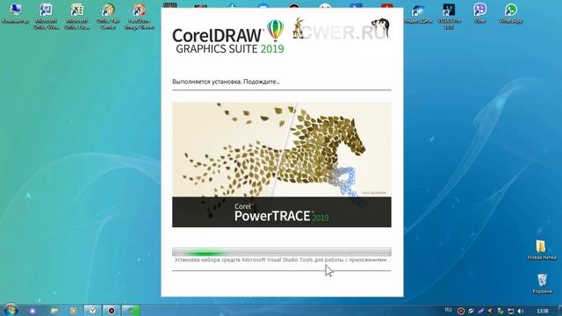Click the Show desktop strip in taskbar

559,310
